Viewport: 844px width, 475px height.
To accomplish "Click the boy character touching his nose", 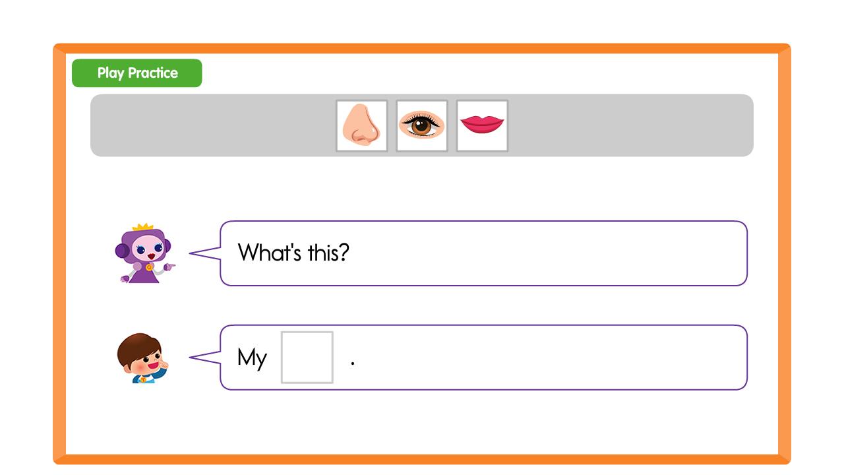I will (142, 360).
